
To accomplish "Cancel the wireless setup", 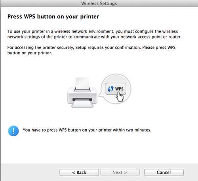I will 164,172.
